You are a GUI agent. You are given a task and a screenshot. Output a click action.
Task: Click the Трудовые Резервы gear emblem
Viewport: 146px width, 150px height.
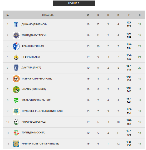coord(16,111)
